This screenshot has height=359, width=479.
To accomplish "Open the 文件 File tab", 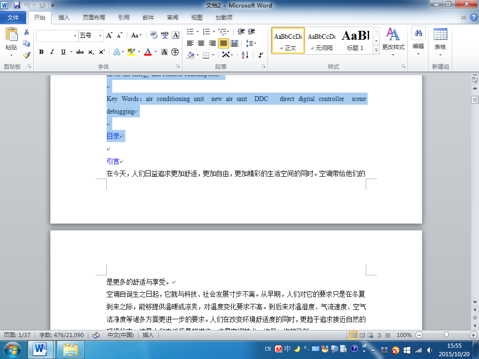I will 13,18.
